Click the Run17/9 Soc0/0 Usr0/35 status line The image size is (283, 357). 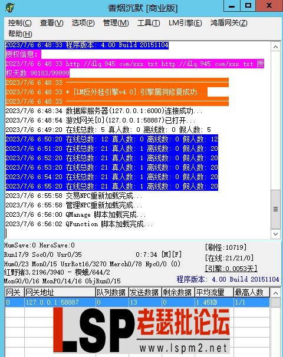[x=43, y=254]
